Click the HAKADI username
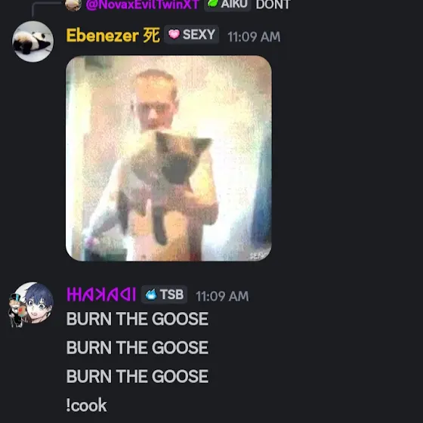Screen dimensions: 423x423 point(101,295)
